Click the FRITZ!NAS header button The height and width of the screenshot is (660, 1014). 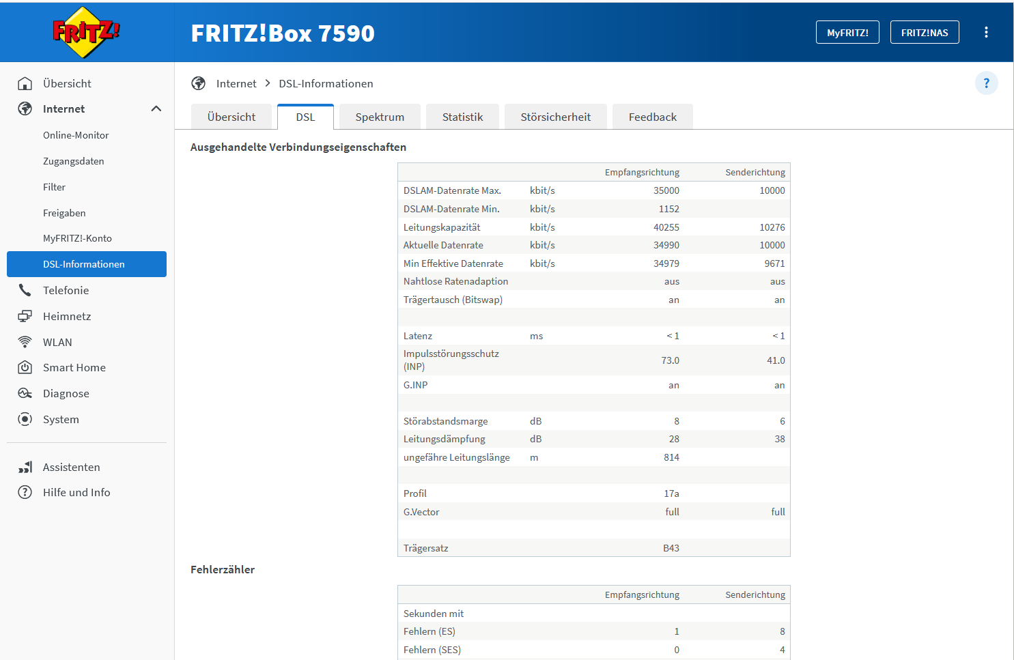925,32
